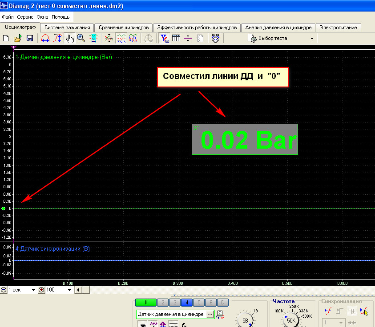Click the sync icon under the cursor

363,311
